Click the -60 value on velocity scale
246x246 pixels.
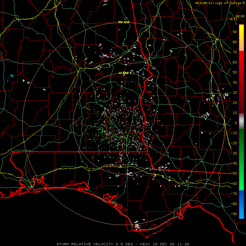[x=234, y=184]
